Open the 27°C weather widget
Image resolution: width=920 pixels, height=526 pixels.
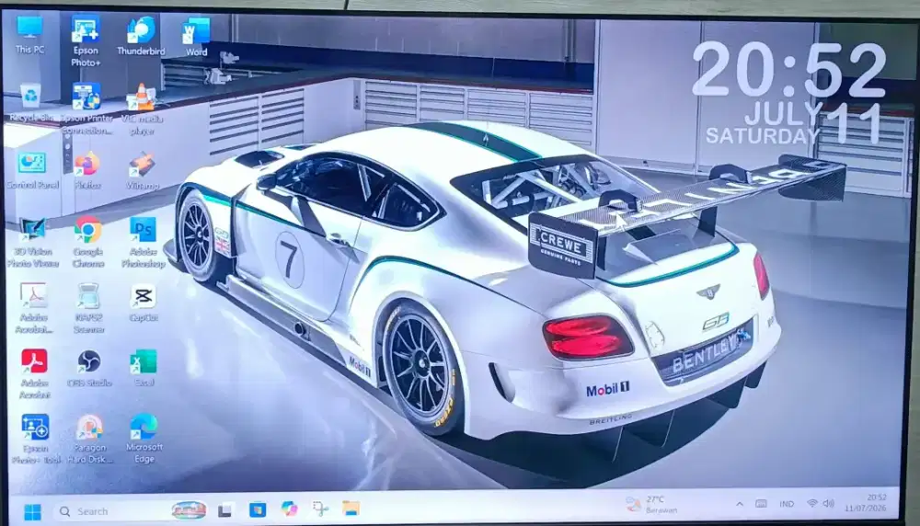(651, 504)
